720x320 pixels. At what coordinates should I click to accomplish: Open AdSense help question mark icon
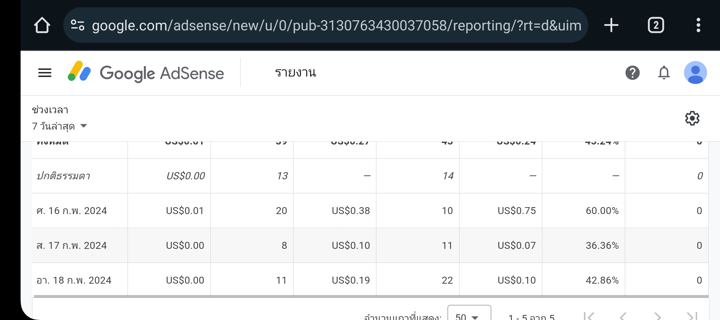(632, 73)
